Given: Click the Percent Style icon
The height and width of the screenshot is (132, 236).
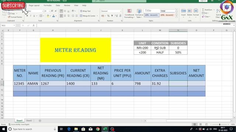Looking at the screenshot, I should tap(108, 16).
